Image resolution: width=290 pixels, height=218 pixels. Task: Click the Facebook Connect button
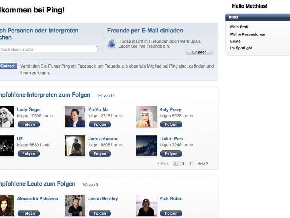click(x=8, y=66)
